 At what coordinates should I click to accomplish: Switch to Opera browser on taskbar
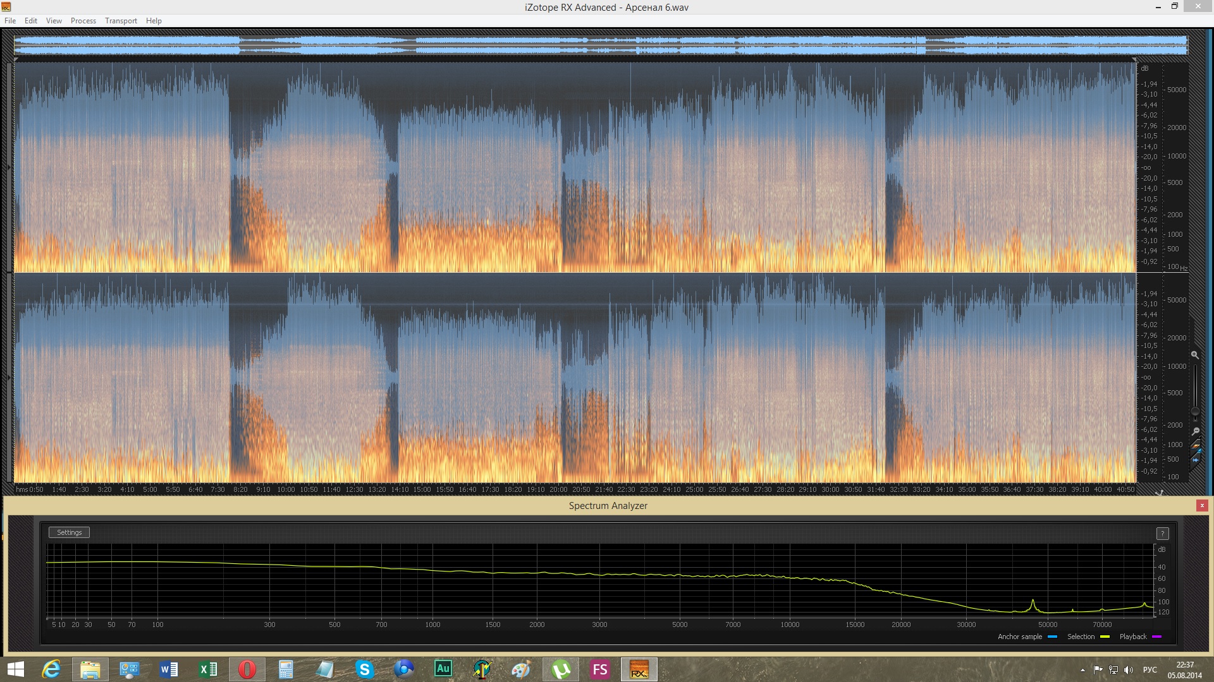coord(247,669)
